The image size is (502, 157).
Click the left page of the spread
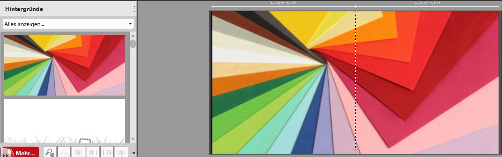tap(284, 82)
